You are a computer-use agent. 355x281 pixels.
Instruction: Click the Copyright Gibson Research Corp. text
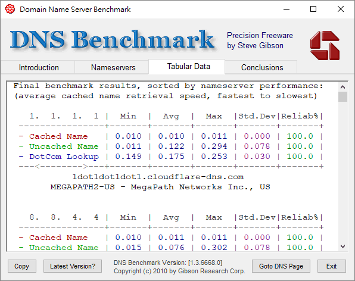[179, 271]
